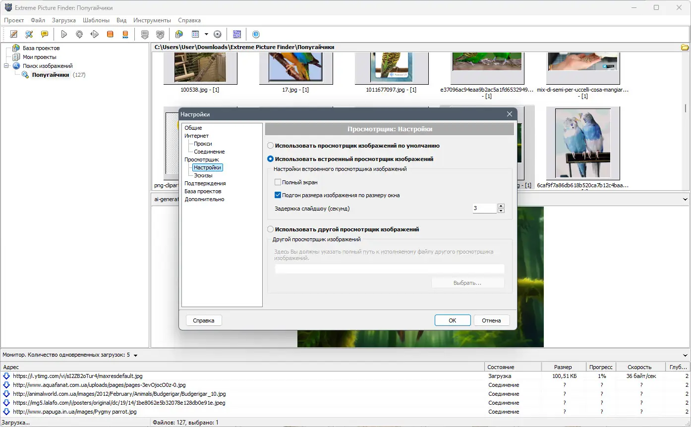Screen dimensions: 691x427
Task: Open the 'Вид' menu
Action: click(x=121, y=20)
